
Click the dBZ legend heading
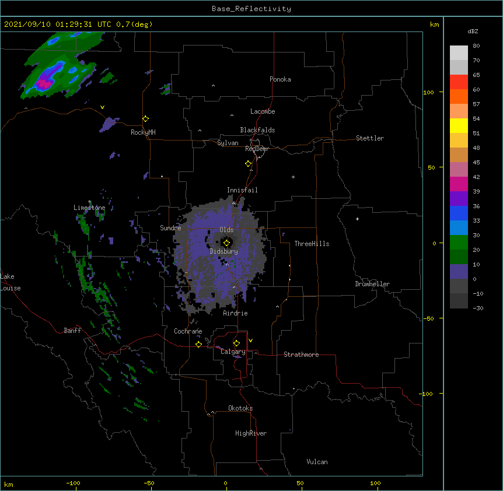(473, 31)
